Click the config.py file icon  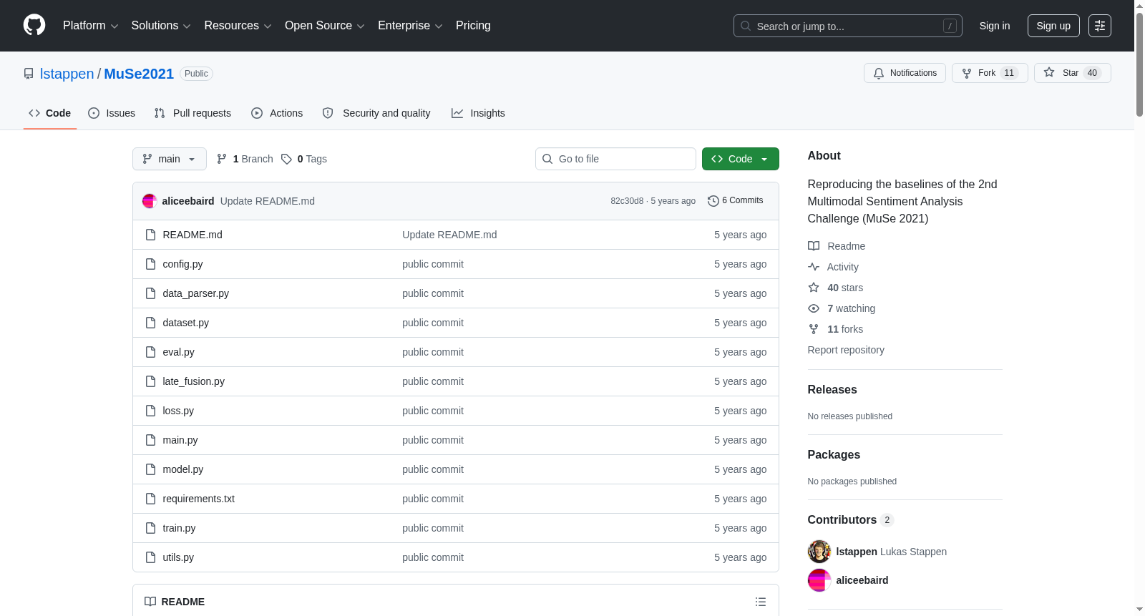(150, 264)
